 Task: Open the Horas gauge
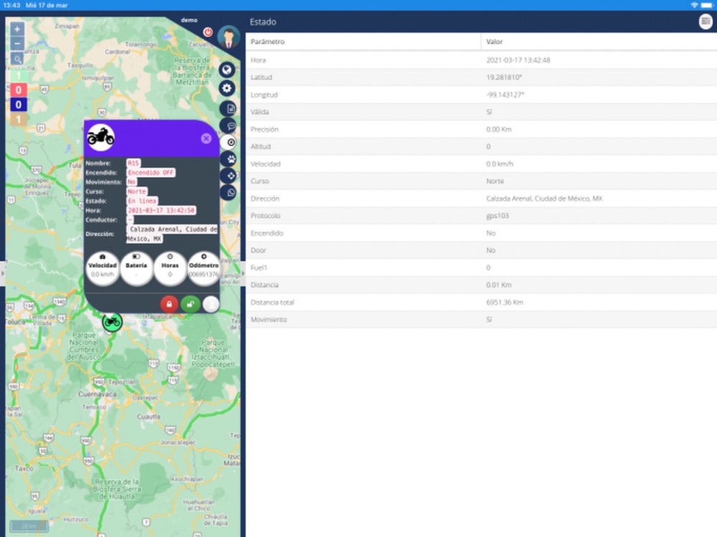point(170,268)
